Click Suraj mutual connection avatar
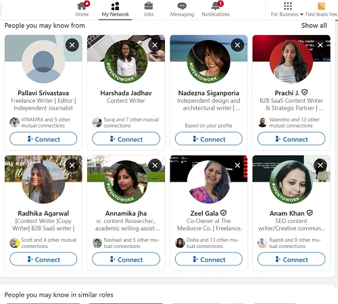Viewport: 338px width, 304px height. point(97,122)
